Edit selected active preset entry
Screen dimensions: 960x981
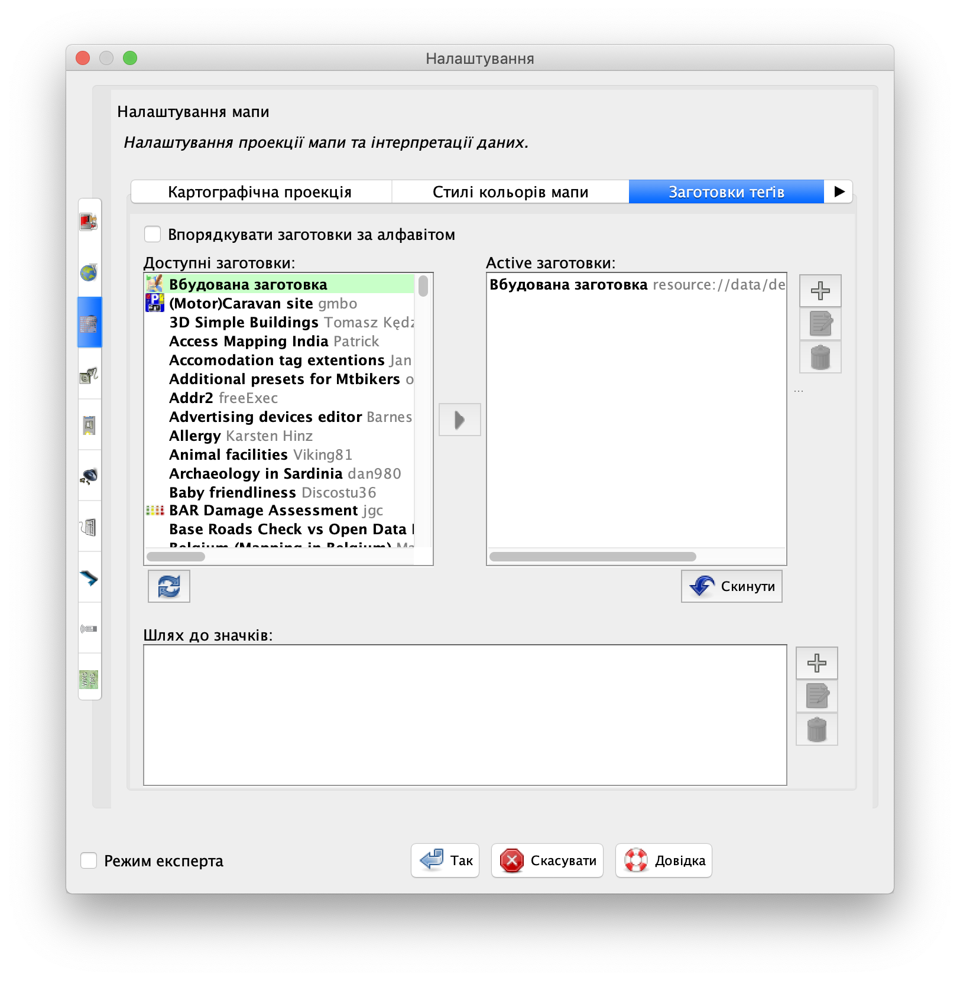(820, 324)
